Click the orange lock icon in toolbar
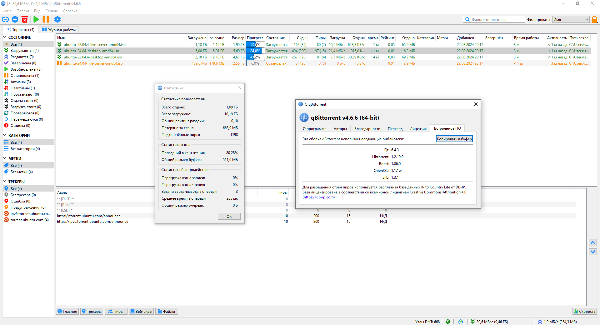This screenshot has height=325, width=600. [594, 19]
